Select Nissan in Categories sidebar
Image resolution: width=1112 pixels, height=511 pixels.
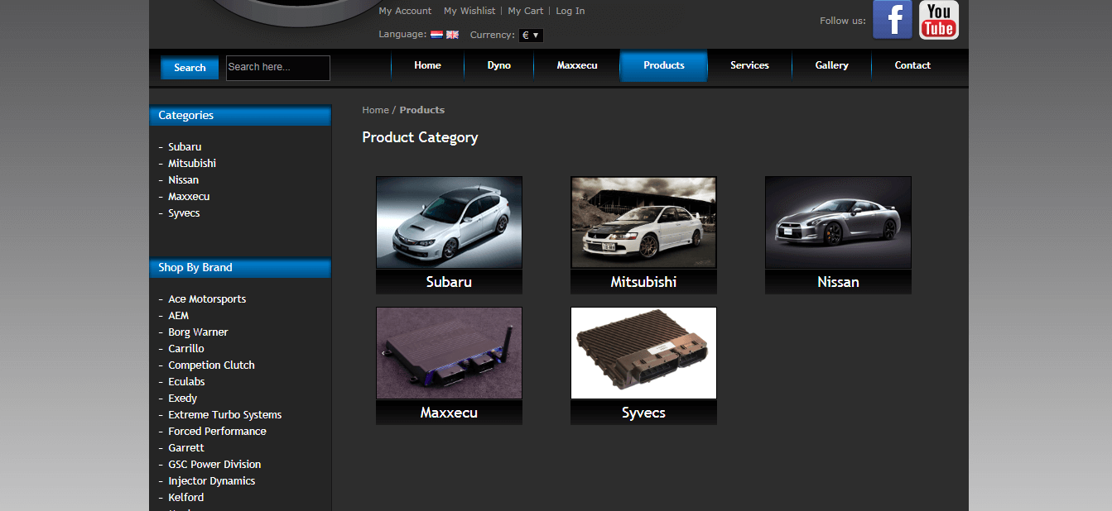(x=183, y=180)
